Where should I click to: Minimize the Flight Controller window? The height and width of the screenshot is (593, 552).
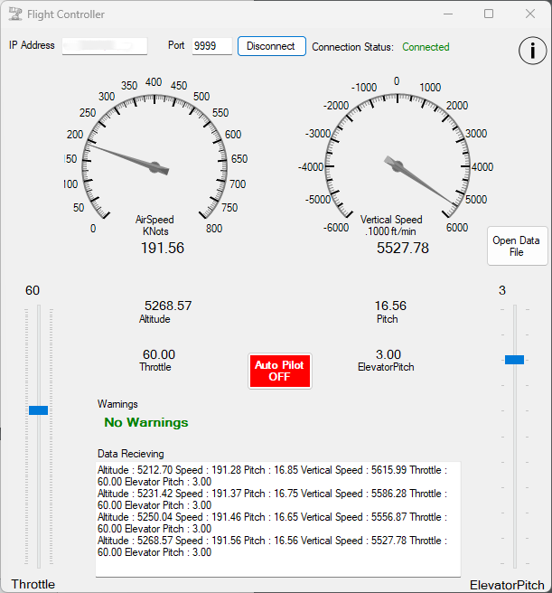448,14
